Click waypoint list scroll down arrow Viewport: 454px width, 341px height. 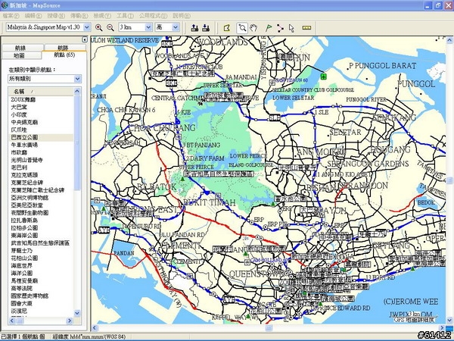(x=77, y=312)
